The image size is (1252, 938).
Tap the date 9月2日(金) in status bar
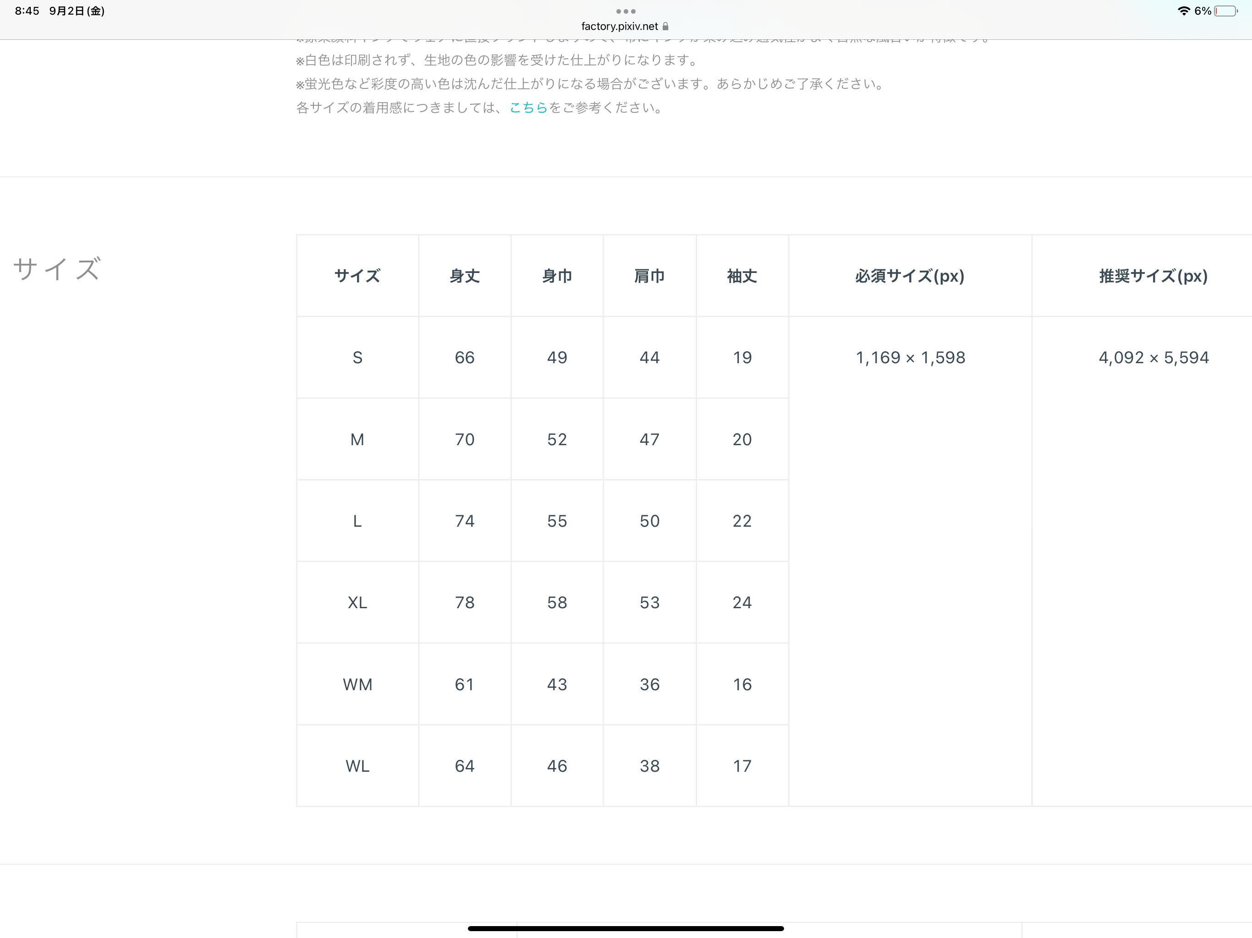point(77,11)
